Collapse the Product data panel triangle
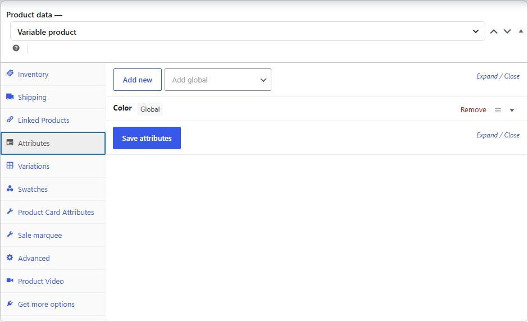This screenshot has height=322, width=528. 521,31
